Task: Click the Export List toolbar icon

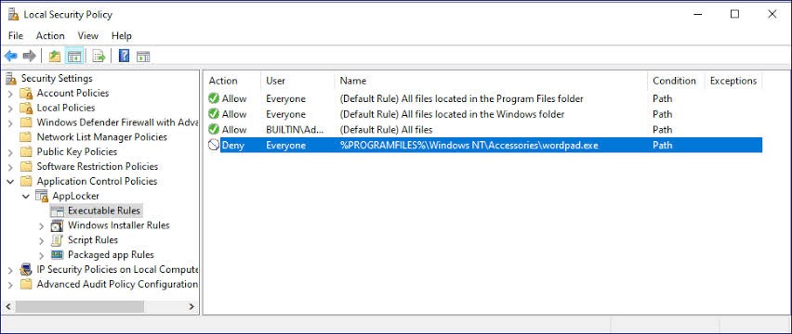Action: point(99,57)
